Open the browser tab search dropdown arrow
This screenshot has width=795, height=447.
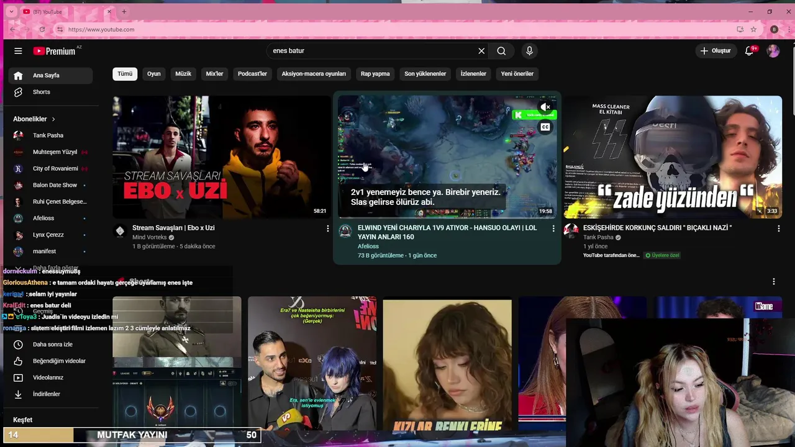[11, 12]
